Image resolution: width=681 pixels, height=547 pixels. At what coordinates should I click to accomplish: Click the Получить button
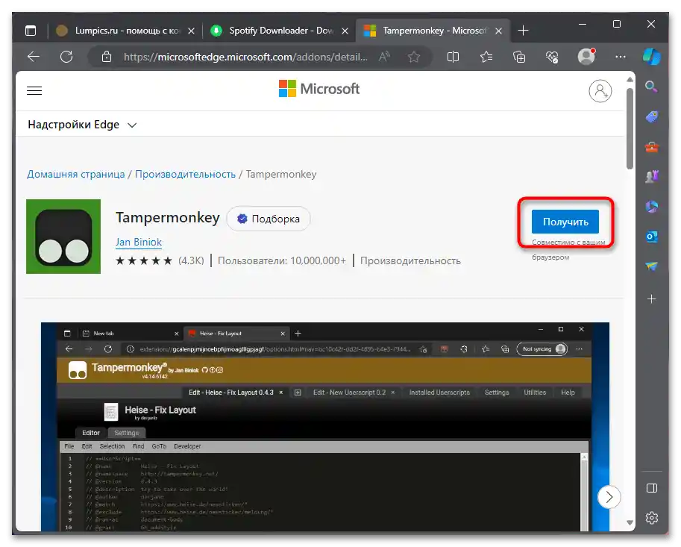click(565, 222)
